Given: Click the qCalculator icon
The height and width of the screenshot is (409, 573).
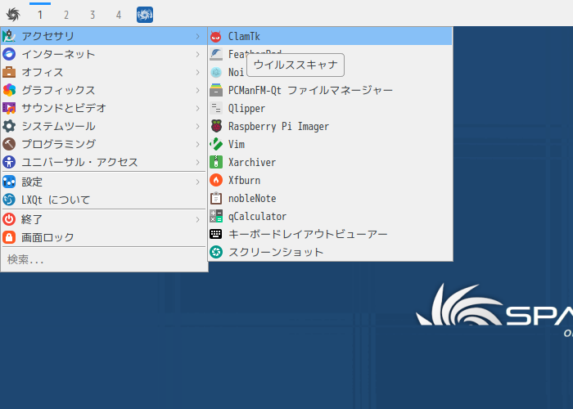Looking at the screenshot, I should pos(216,216).
